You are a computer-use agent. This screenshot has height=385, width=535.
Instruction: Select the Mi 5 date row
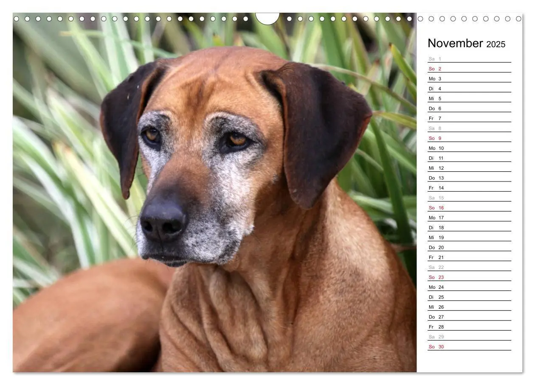click(469, 98)
